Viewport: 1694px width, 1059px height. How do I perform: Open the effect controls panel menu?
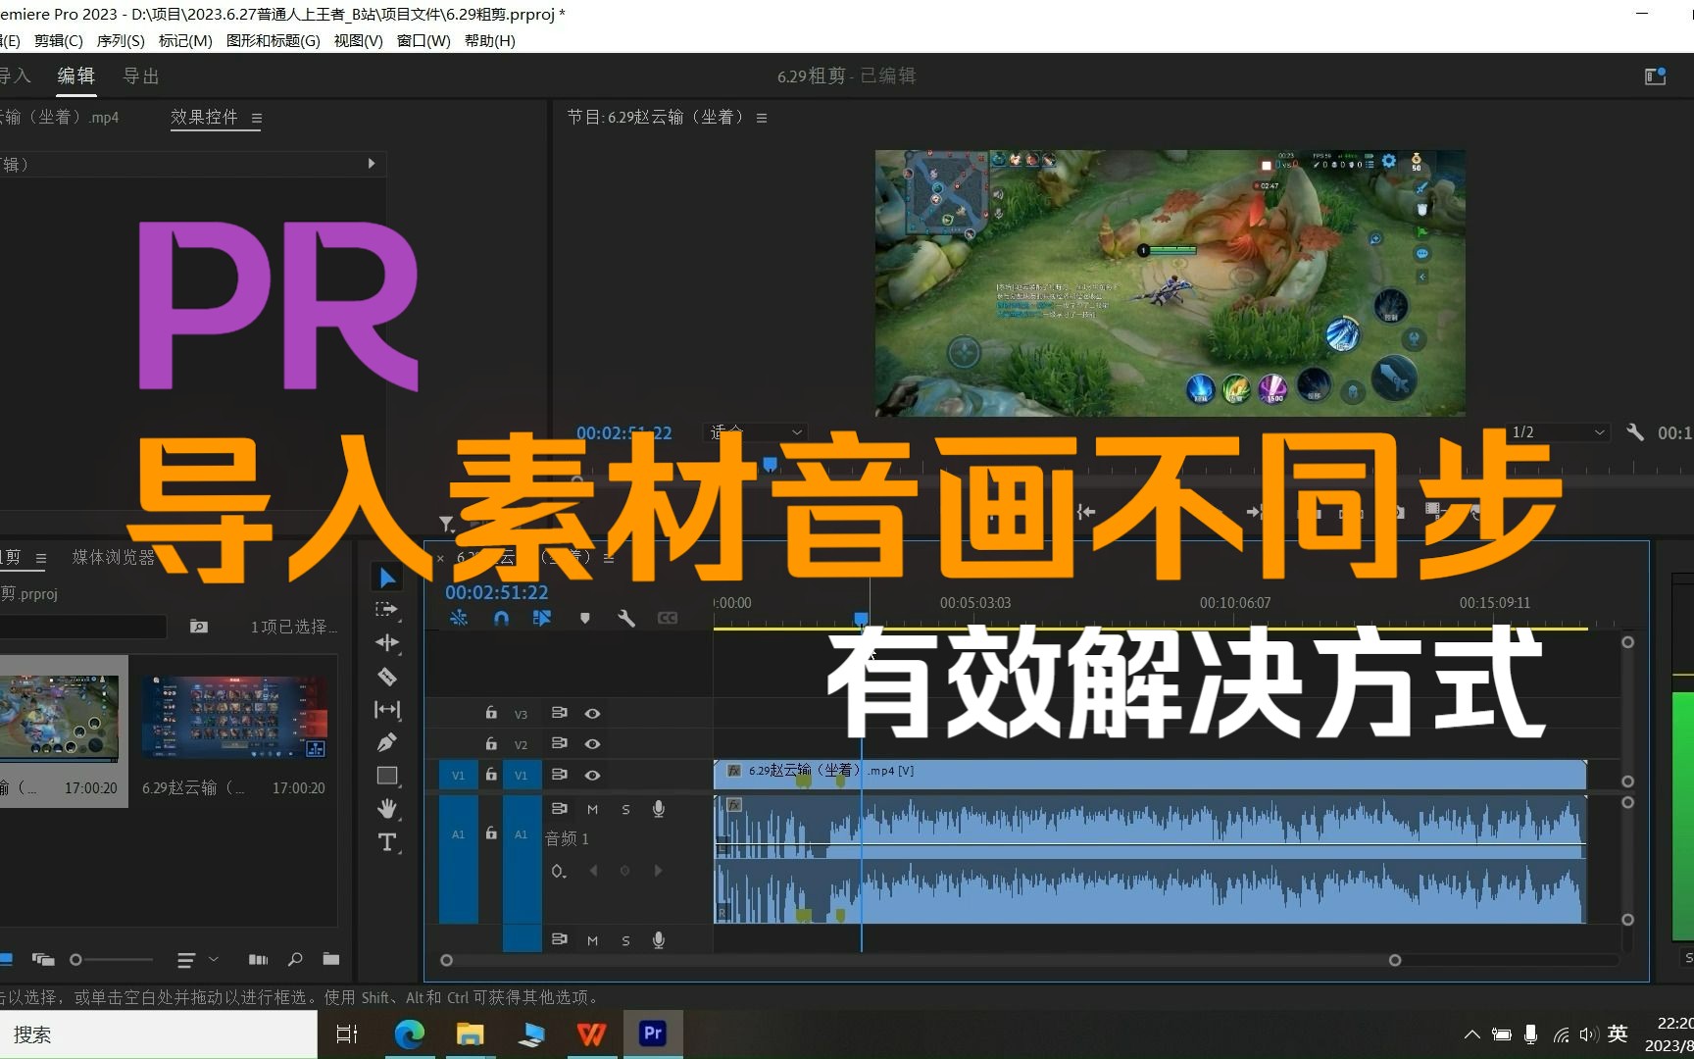[257, 119]
